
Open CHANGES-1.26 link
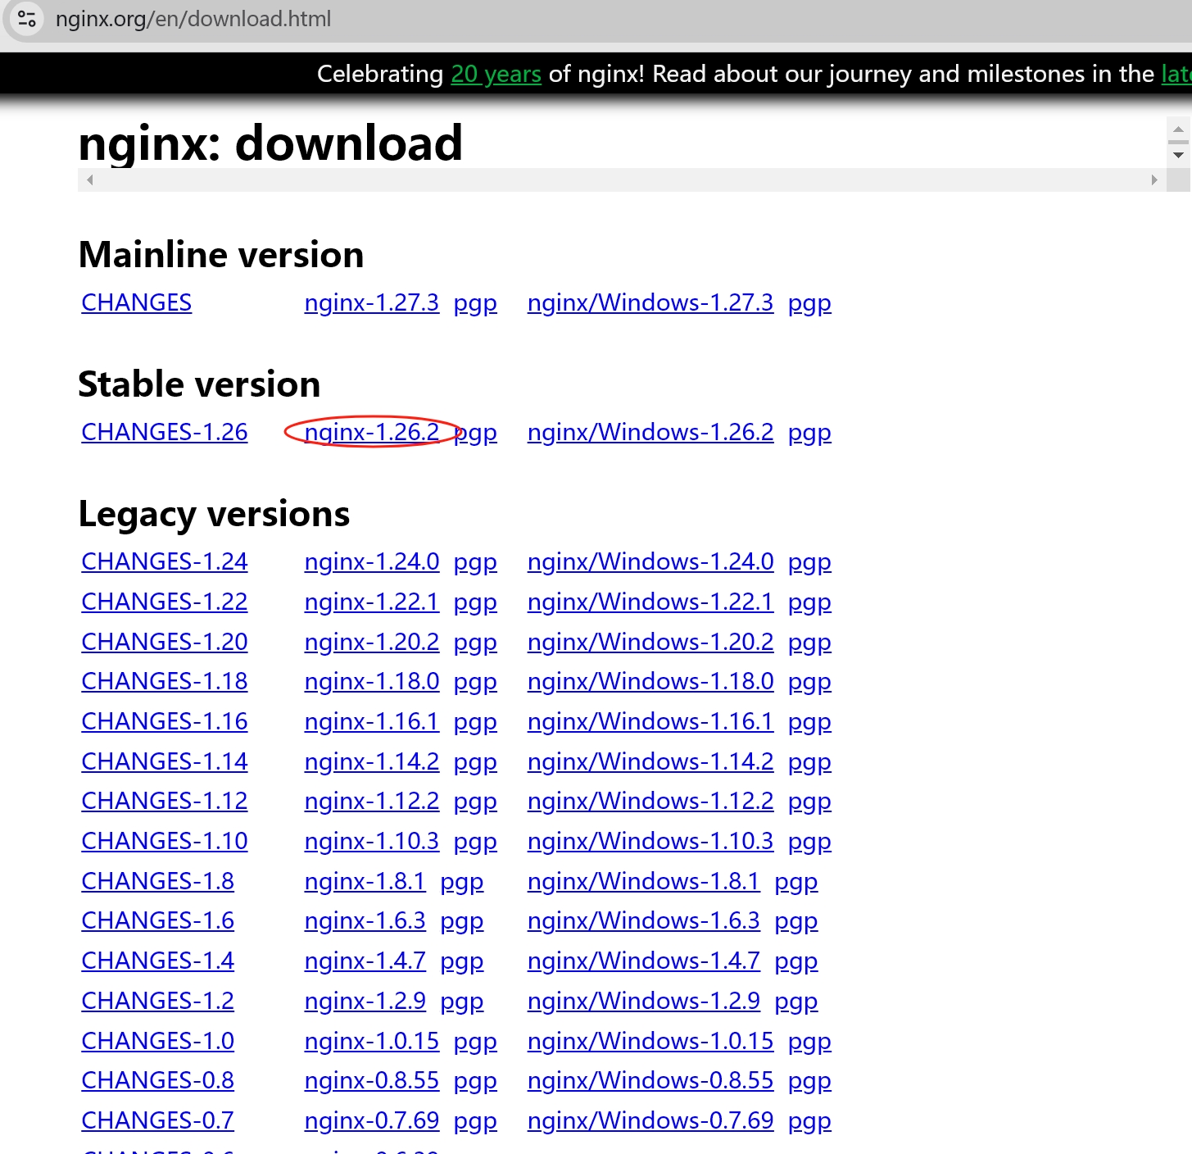click(165, 432)
